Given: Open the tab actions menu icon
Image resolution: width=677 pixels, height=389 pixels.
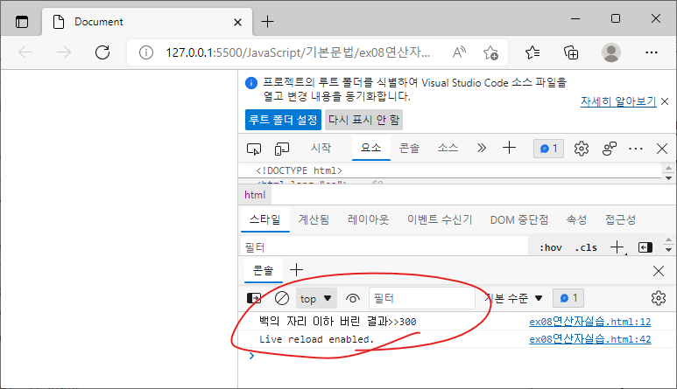Looking at the screenshot, I should pos(22,22).
